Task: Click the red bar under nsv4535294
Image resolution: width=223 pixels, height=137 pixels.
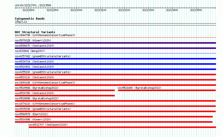Action: [x=115, y=111]
